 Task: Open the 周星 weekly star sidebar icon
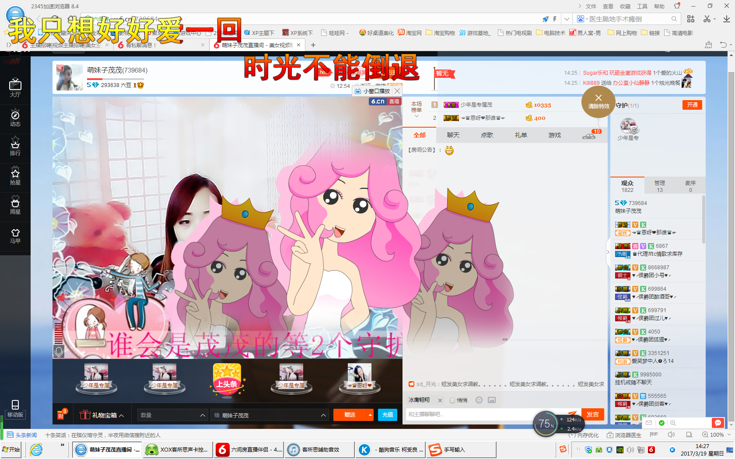coord(15,205)
